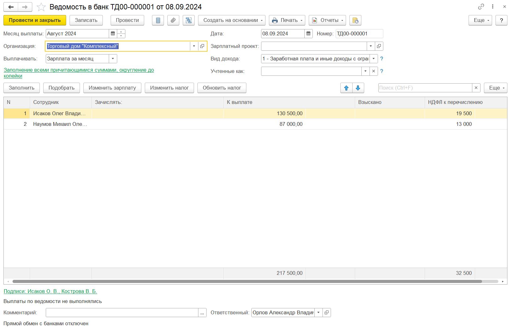
Task: Open the document structure icon in toolbar
Action: (x=188, y=20)
